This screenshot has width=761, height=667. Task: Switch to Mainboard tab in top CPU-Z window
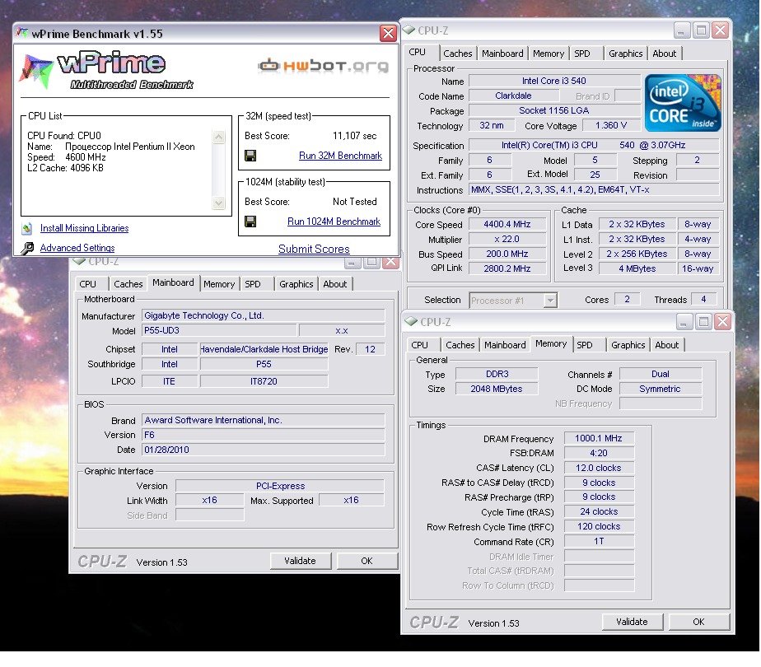[x=502, y=54]
